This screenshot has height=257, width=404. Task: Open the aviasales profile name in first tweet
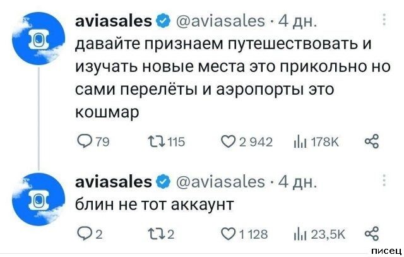tap(114, 23)
